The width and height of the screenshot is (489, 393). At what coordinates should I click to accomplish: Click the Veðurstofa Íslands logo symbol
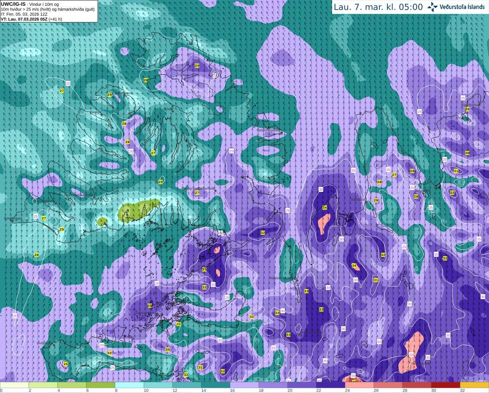(432, 7)
